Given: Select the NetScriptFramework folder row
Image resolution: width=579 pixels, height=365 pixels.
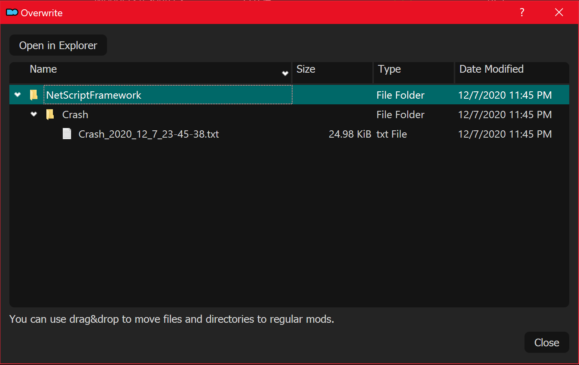Looking at the screenshot, I should [x=289, y=95].
